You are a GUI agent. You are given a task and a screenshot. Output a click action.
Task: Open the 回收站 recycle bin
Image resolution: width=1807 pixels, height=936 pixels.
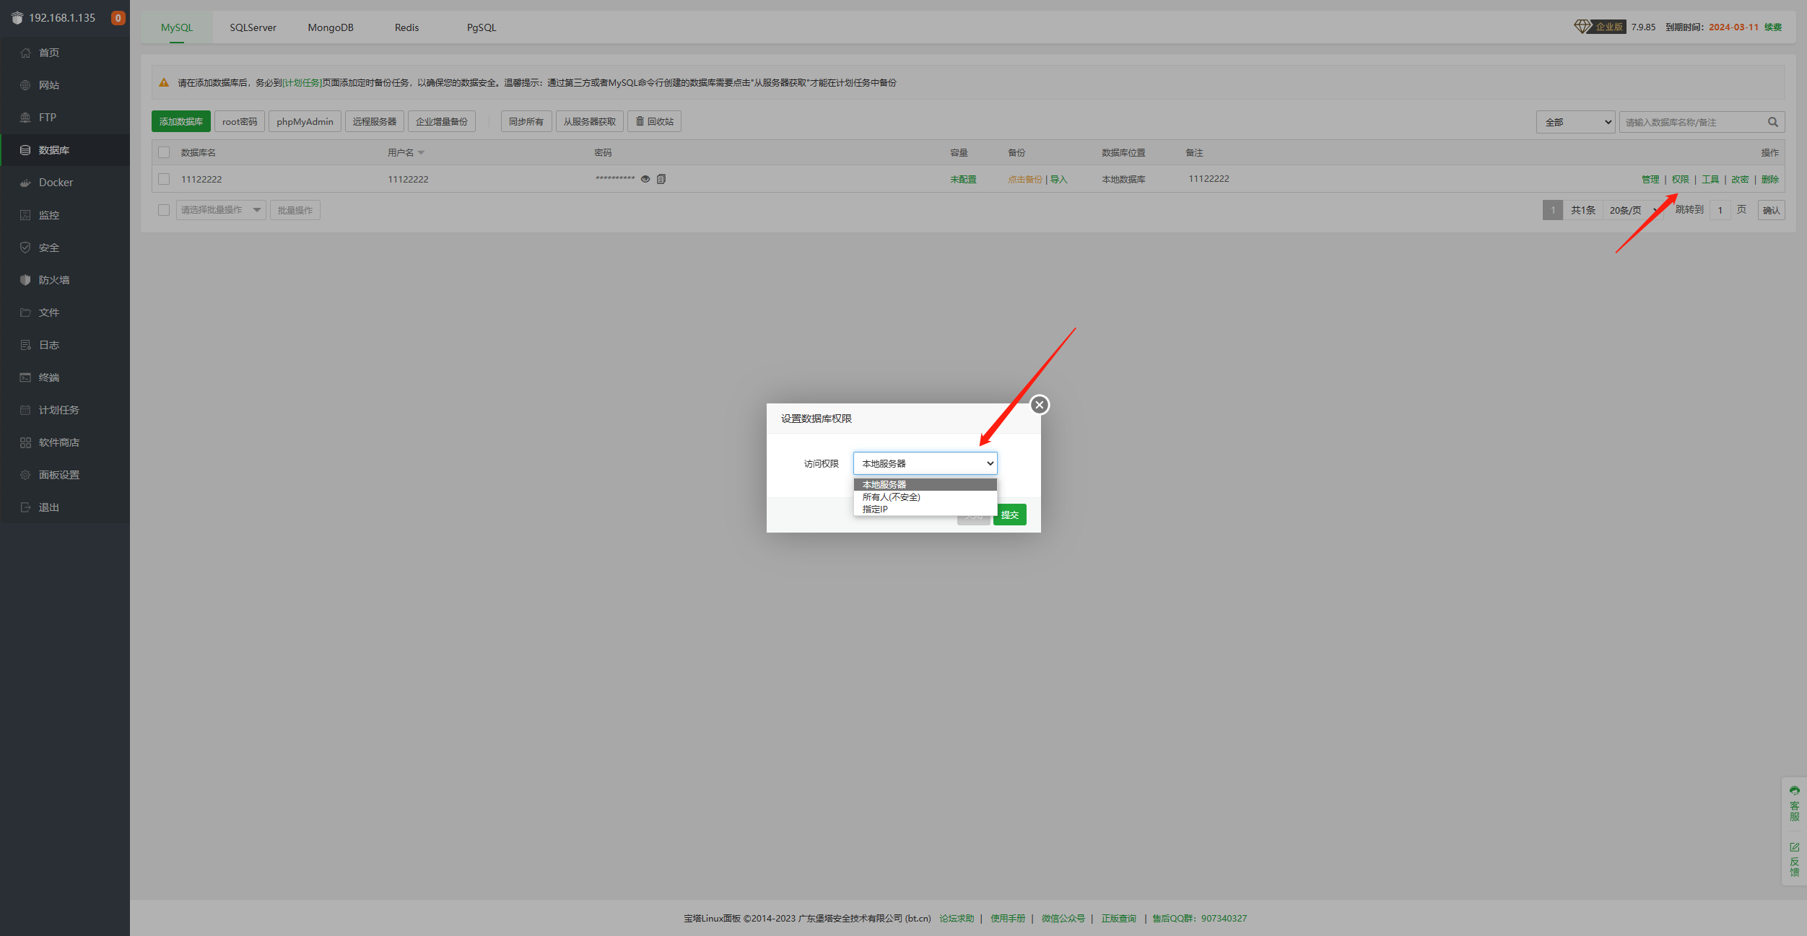654,121
